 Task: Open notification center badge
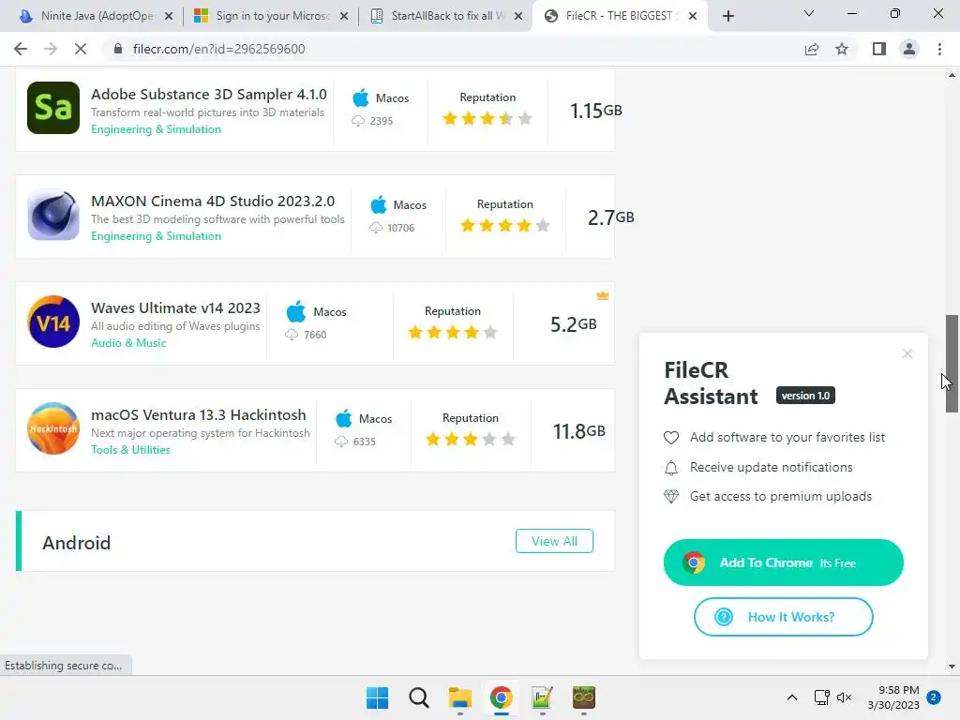pos(934,697)
